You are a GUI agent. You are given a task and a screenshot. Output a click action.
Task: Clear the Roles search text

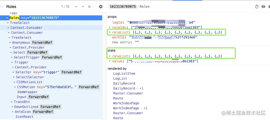[89, 7]
